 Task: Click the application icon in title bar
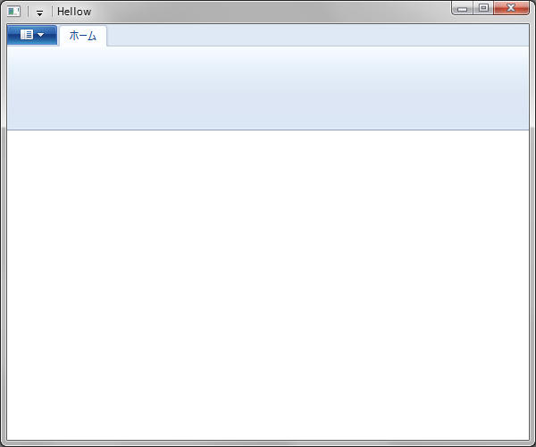(x=13, y=12)
